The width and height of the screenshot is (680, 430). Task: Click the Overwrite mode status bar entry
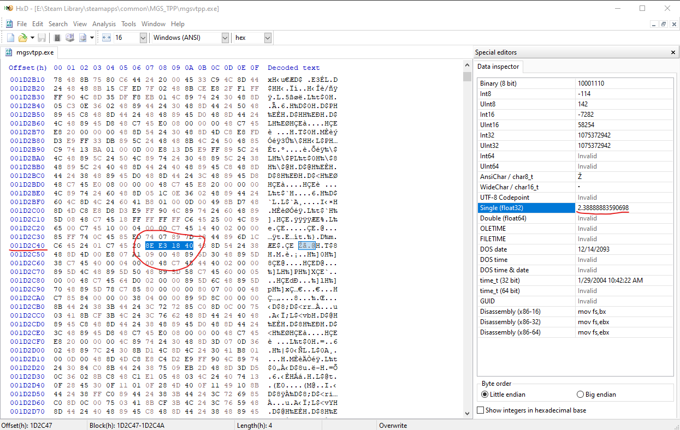click(x=393, y=425)
